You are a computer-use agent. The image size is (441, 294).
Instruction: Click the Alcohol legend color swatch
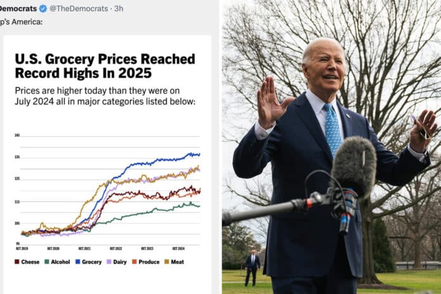click(x=46, y=262)
